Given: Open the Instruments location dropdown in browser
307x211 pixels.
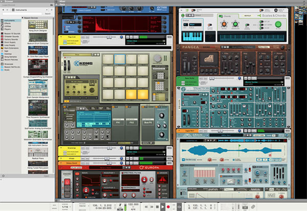Looking at the screenshot, I should [25, 10].
